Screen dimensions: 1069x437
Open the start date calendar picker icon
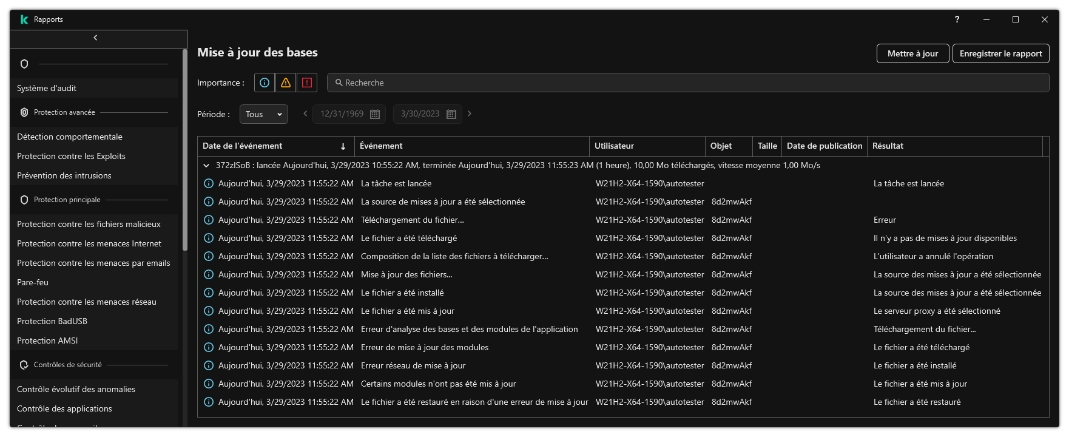point(375,114)
